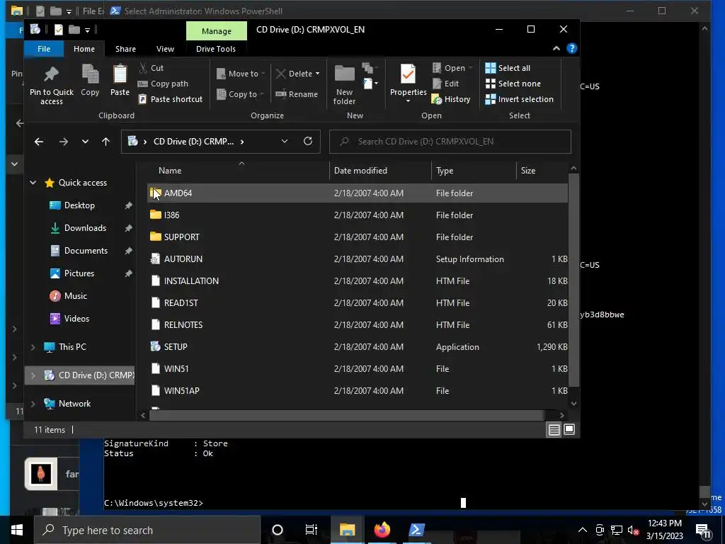725x544 pixels.
Task: Click Type here to search box
Action: coord(147,530)
